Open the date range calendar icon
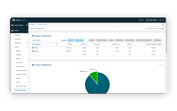The image size is (177, 111). 163,29
